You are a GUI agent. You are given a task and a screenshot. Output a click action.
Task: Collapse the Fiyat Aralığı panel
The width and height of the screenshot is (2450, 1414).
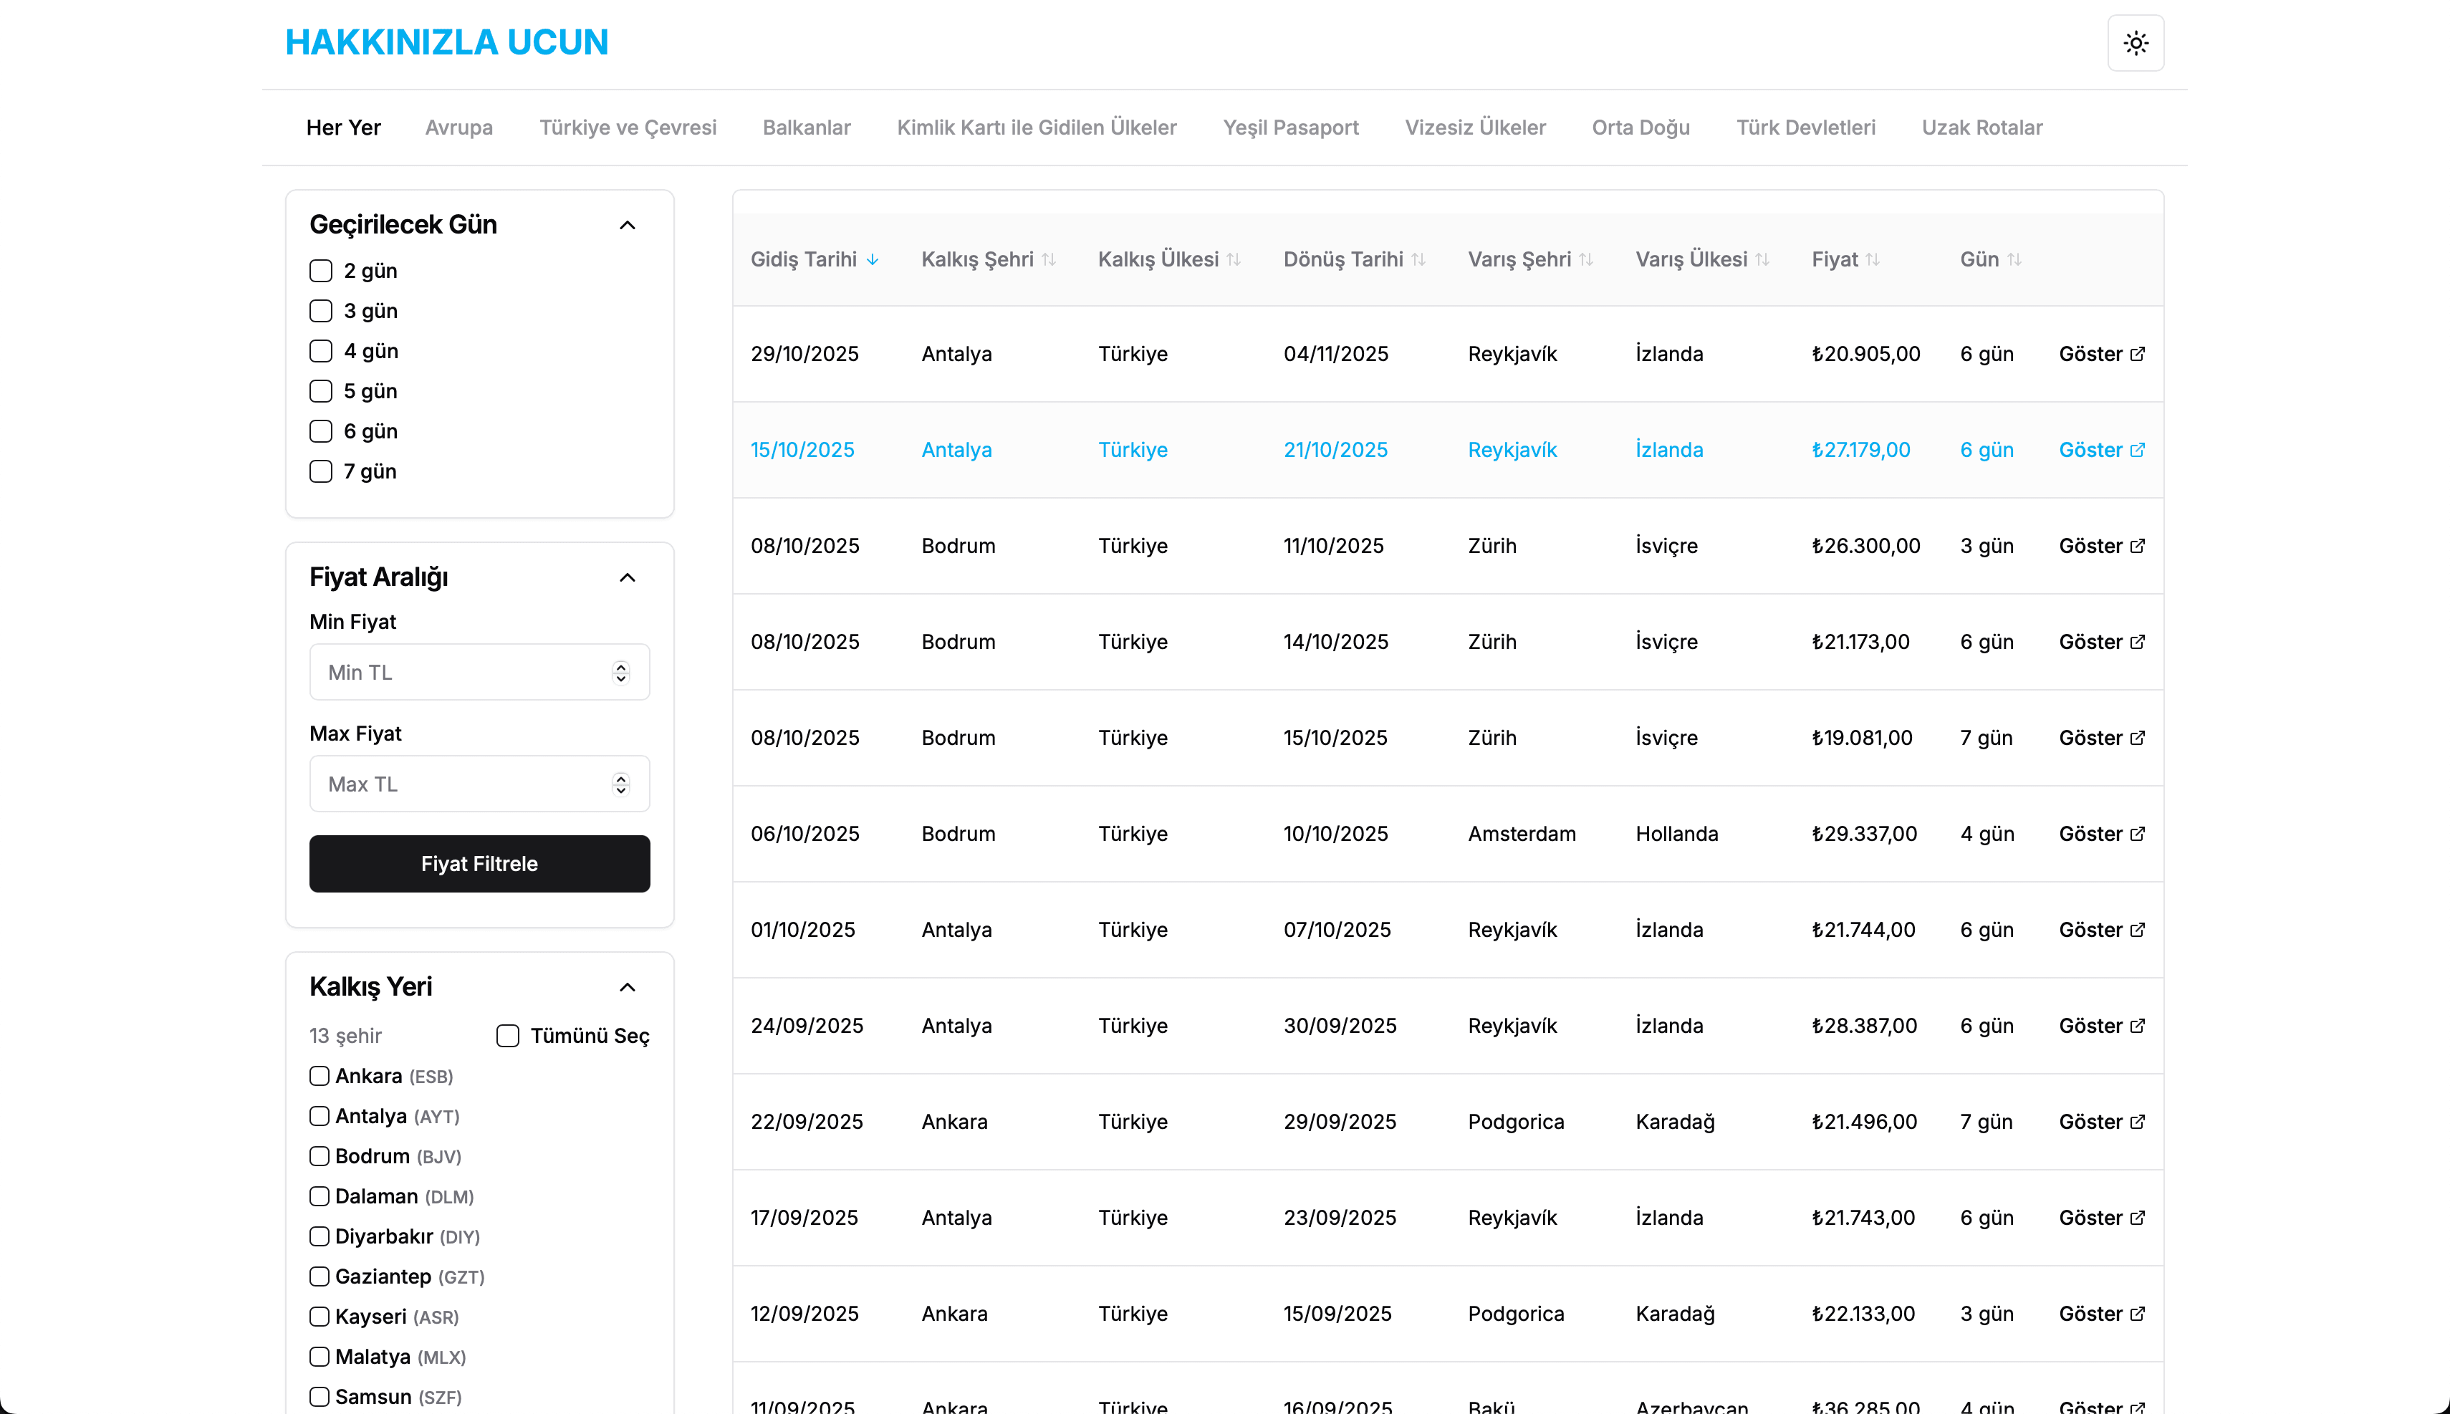pos(628,578)
